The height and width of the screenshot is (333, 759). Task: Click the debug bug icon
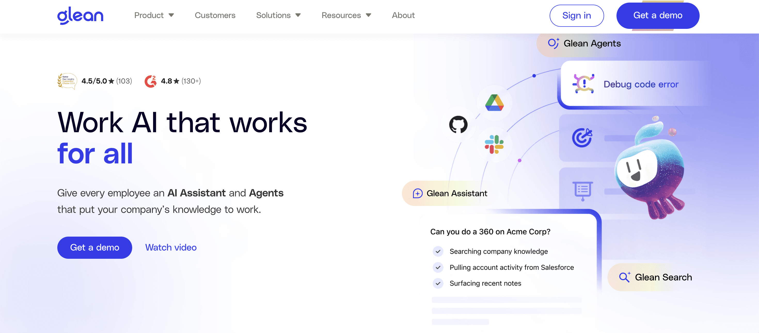click(x=583, y=84)
